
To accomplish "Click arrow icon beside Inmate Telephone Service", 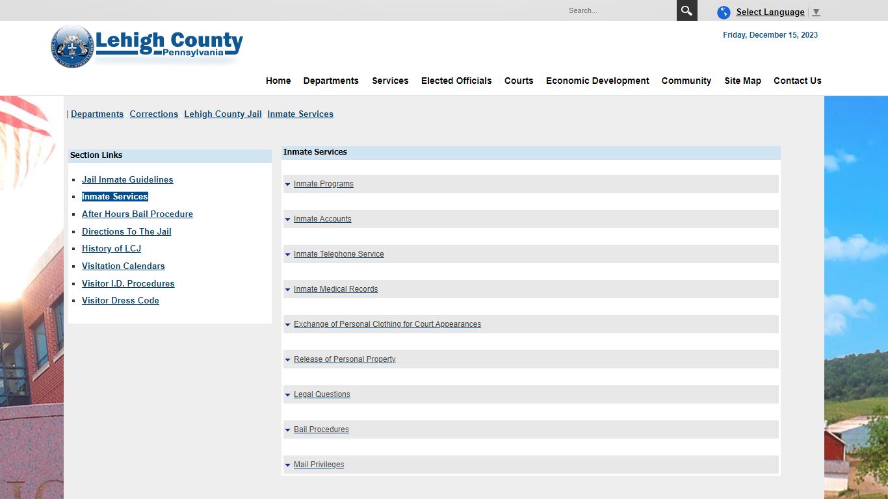I will coord(287,255).
